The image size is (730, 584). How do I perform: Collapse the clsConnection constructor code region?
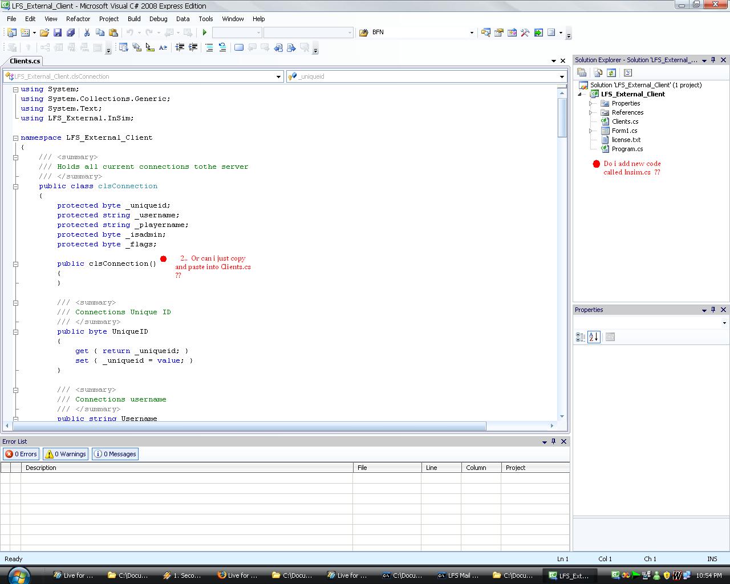(x=15, y=264)
